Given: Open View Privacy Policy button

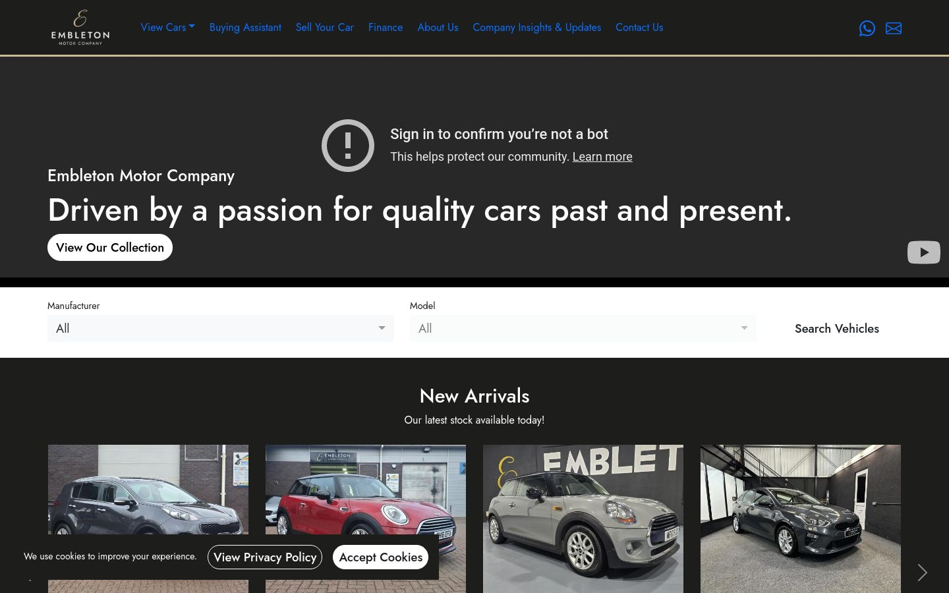Looking at the screenshot, I should 265,557.
